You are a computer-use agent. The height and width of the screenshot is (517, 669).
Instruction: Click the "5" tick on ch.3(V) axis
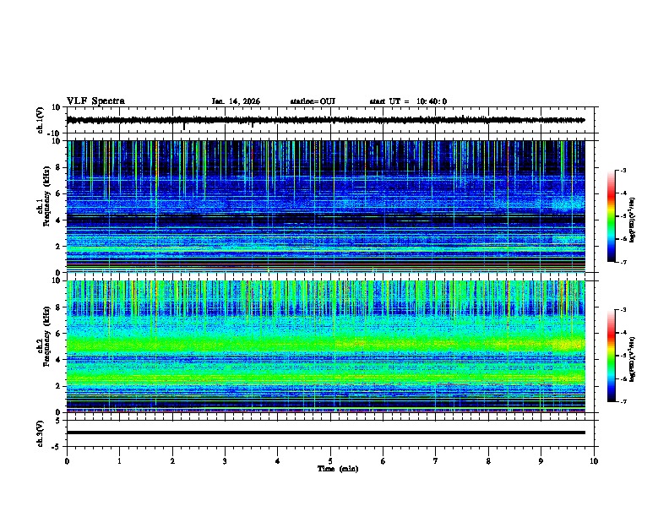[59, 421]
